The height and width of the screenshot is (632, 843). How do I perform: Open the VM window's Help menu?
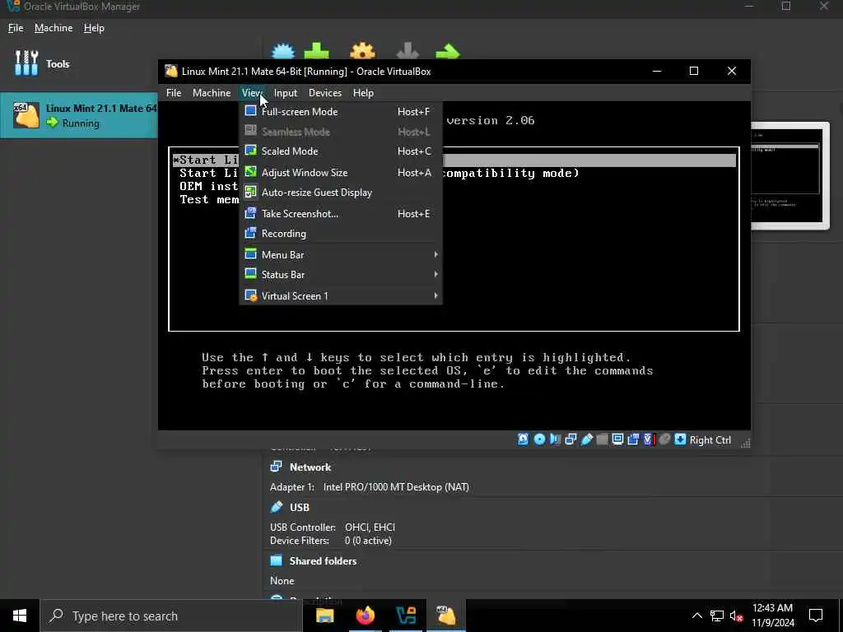(x=363, y=92)
